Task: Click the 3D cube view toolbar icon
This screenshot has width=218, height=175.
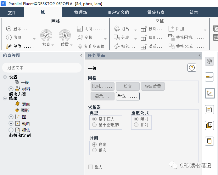Action: pos(209,61)
